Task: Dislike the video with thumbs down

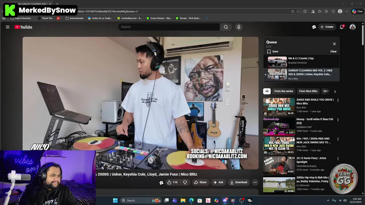Action: coord(185,182)
